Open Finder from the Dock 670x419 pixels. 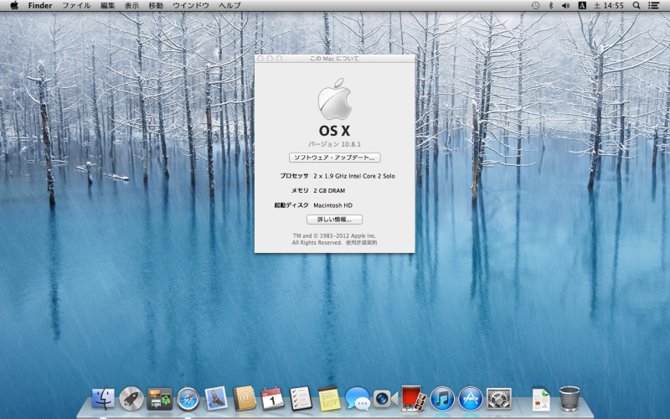pyautogui.click(x=103, y=399)
